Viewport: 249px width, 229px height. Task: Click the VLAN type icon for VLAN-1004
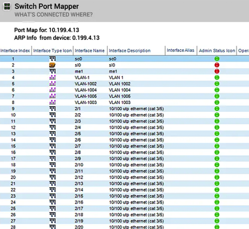tap(53, 90)
